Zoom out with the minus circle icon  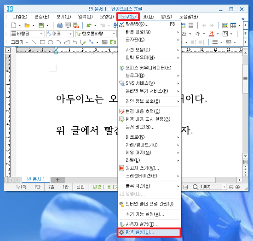click(x=231, y=187)
